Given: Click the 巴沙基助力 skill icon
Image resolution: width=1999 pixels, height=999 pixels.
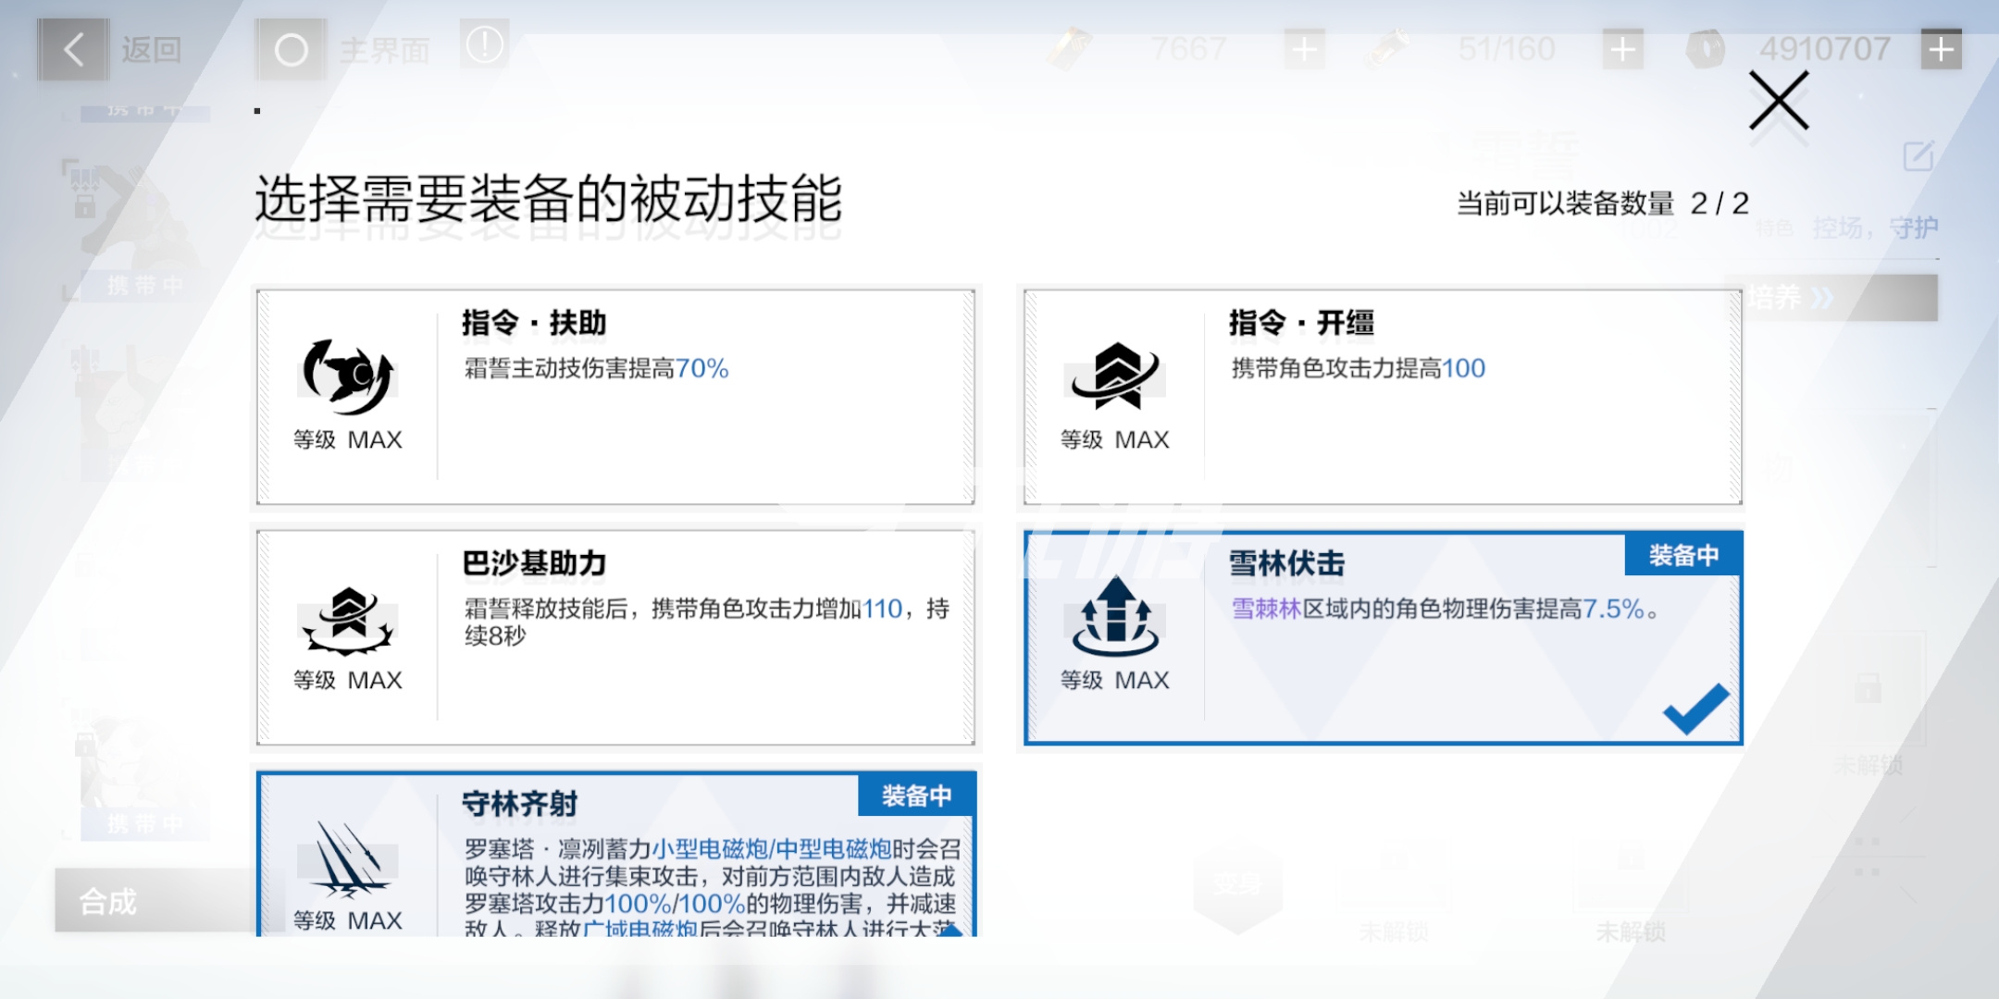Looking at the screenshot, I should 348,620.
